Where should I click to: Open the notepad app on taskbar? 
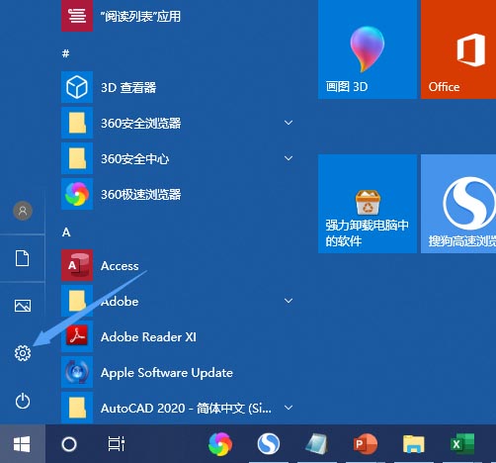(316, 444)
